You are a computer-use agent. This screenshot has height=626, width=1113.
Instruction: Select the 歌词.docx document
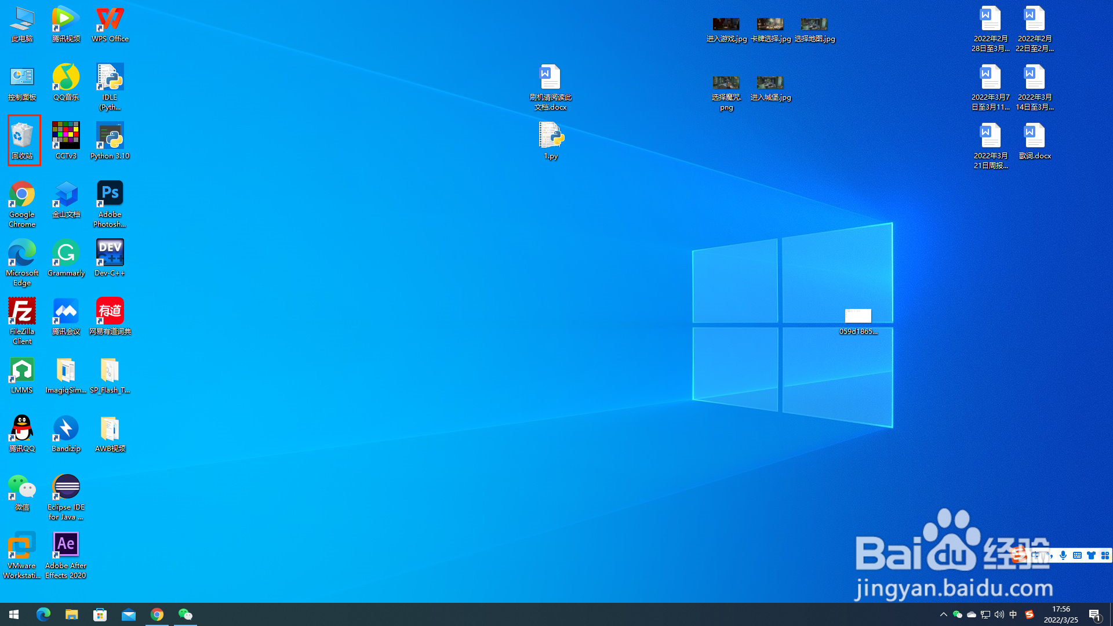coord(1035,141)
